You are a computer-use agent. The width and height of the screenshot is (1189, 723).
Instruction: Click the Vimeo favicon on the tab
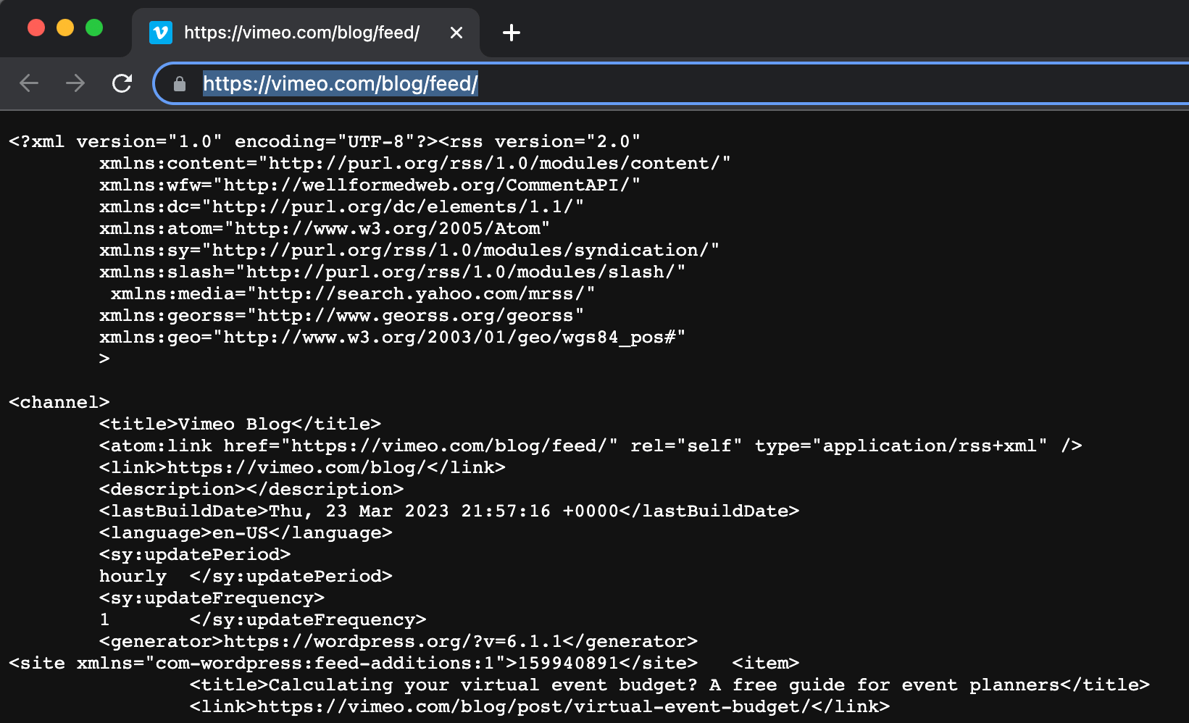pyautogui.click(x=160, y=33)
